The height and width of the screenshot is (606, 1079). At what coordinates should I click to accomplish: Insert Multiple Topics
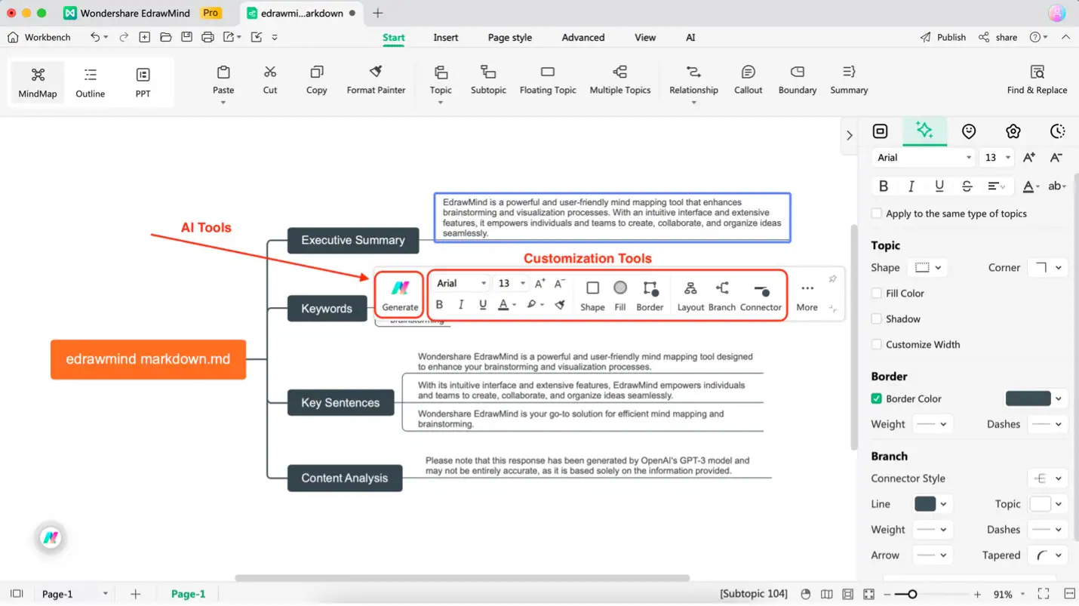620,80
